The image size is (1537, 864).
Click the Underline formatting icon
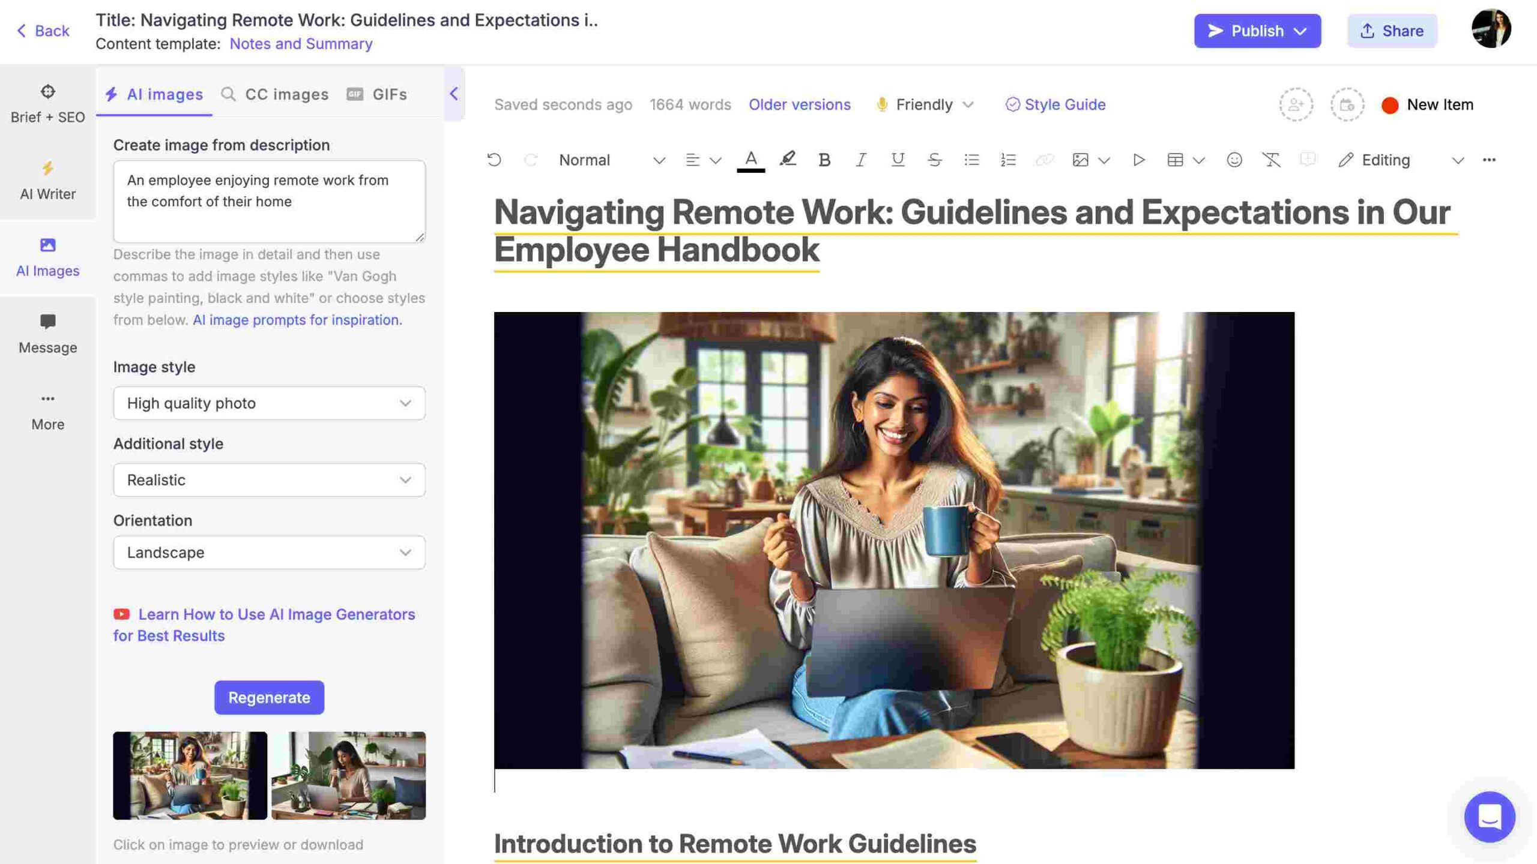896,160
